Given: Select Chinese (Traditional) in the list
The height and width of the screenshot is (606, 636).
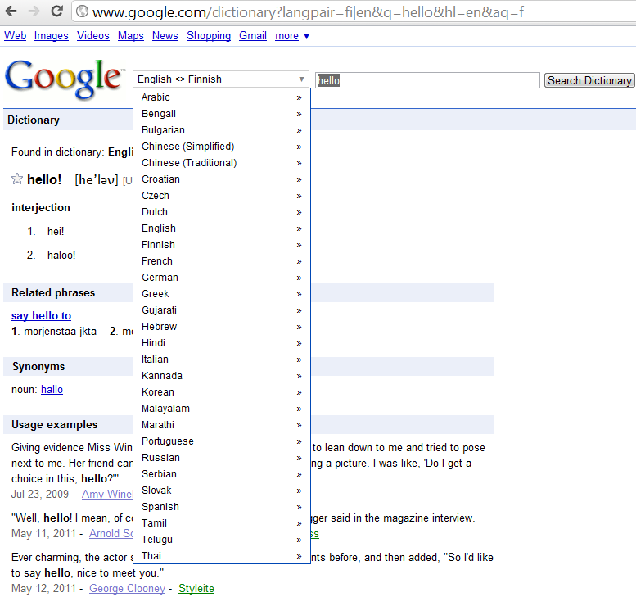Looking at the screenshot, I should [222, 163].
